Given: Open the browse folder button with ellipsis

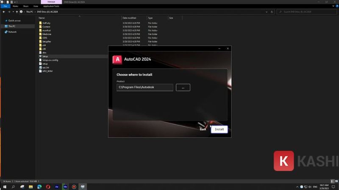Looking at the screenshot, I should [183, 88].
